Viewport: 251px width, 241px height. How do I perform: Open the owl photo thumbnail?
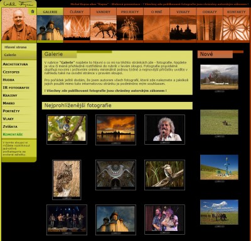coord(67,179)
